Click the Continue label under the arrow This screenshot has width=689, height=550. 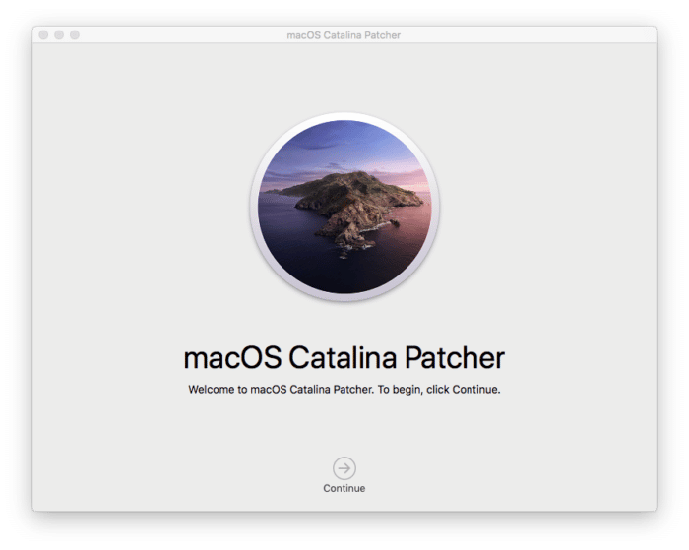tap(344, 488)
